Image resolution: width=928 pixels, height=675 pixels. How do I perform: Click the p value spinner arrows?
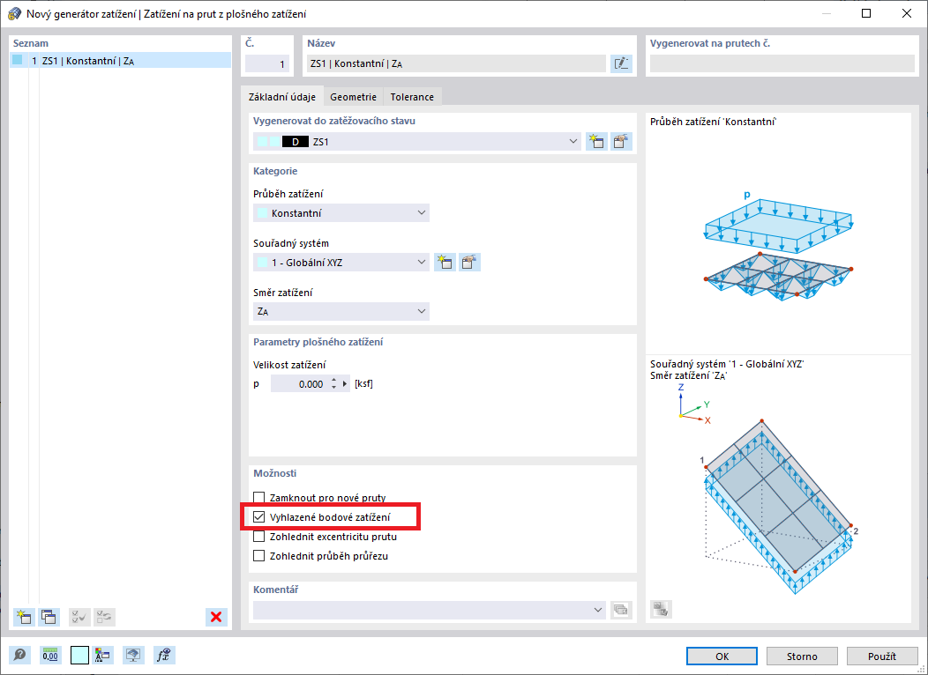coord(333,384)
